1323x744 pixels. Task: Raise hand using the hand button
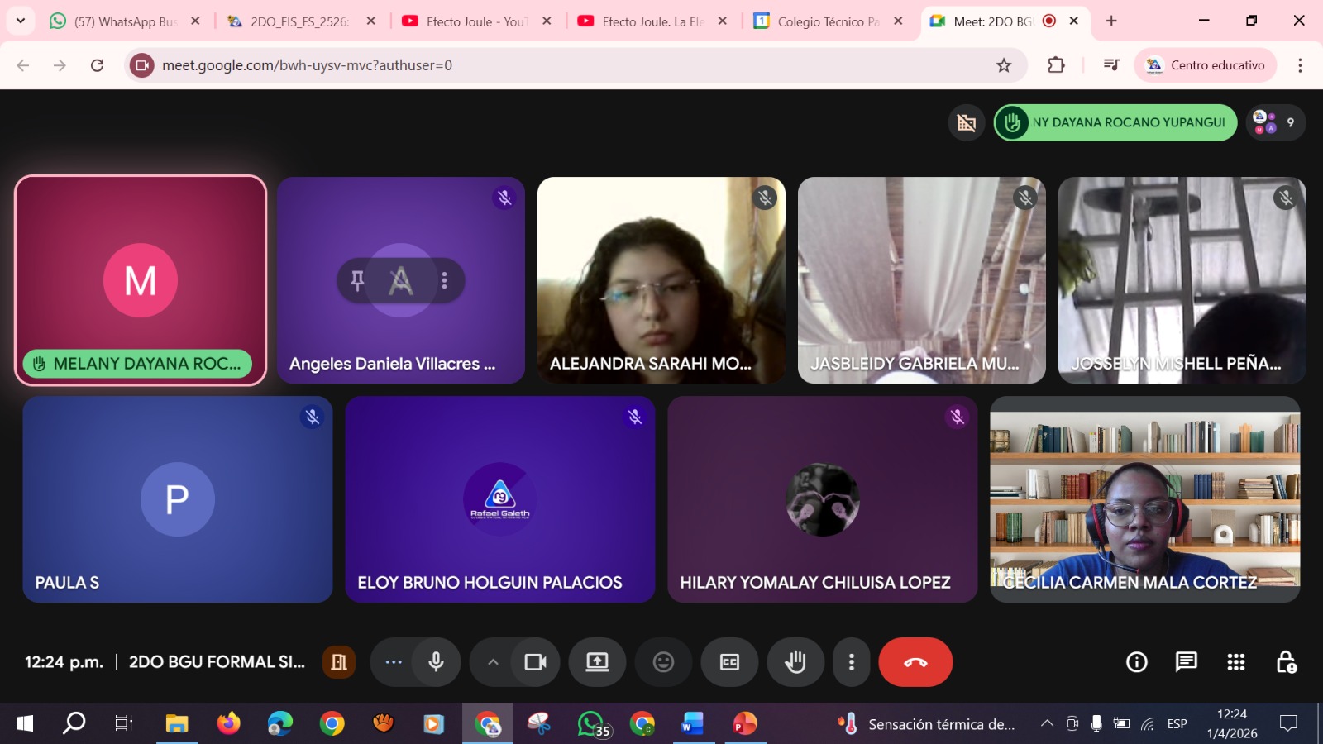[x=795, y=662]
